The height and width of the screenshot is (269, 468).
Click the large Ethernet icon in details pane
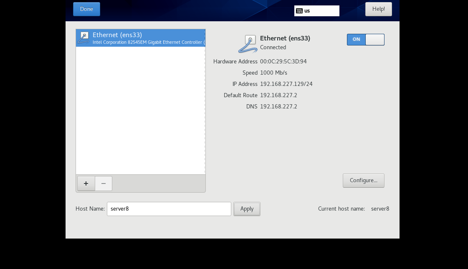coord(248,44)
